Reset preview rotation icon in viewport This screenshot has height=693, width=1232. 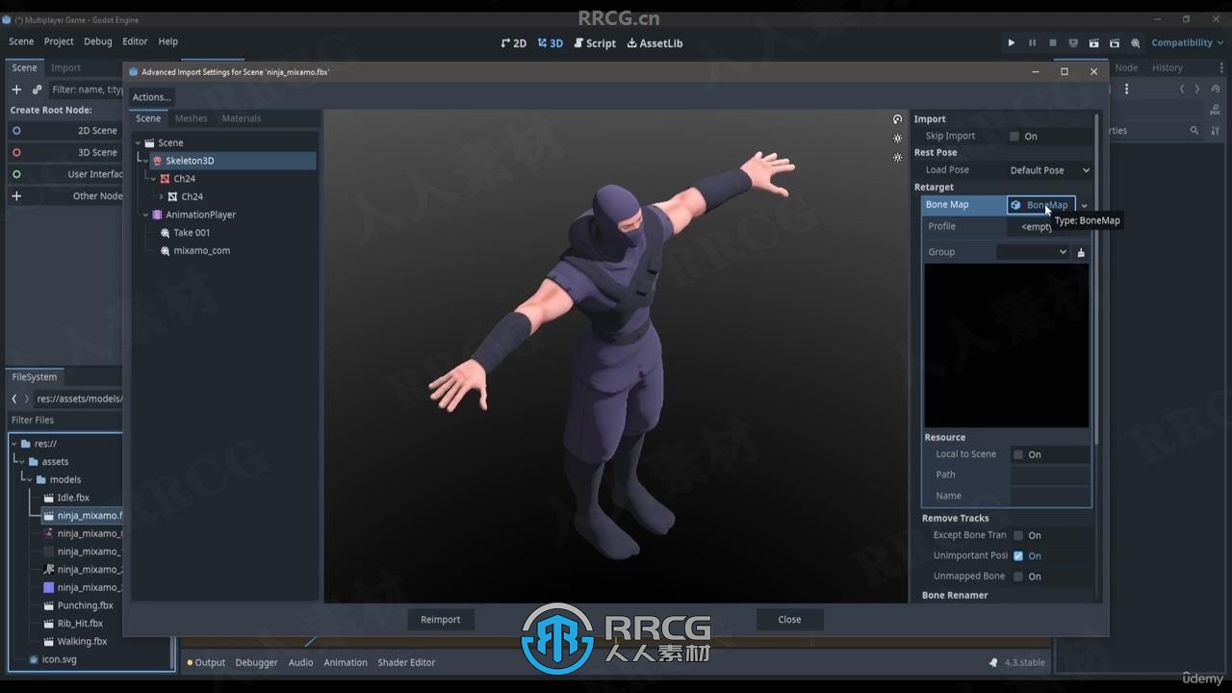897,119
